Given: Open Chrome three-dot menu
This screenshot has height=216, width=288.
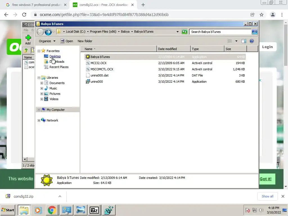Looking at the screenshot, I should 282,15.
